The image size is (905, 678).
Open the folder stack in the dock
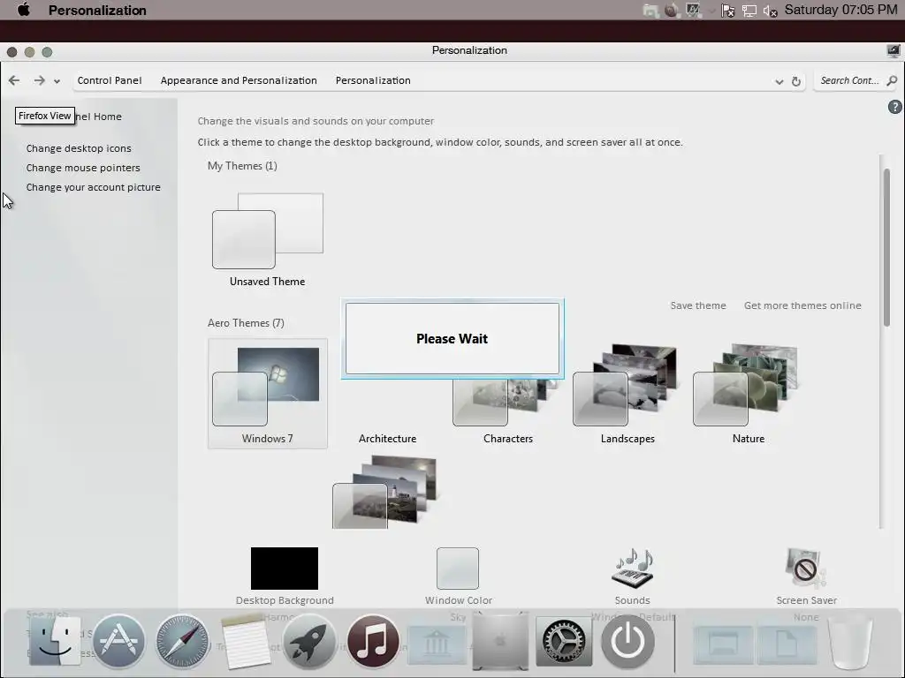(723, 644)
